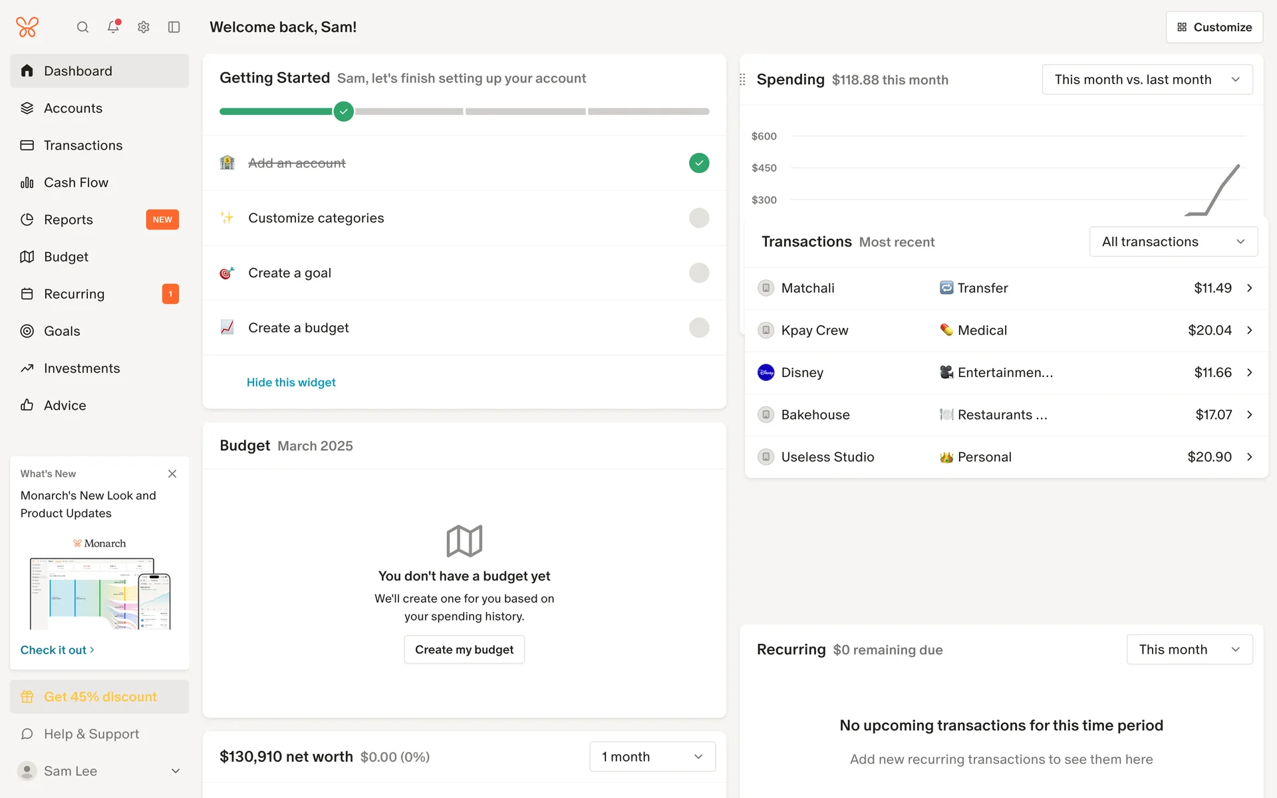
Task: Click the Hide this widget link
Action: [291, 382]
